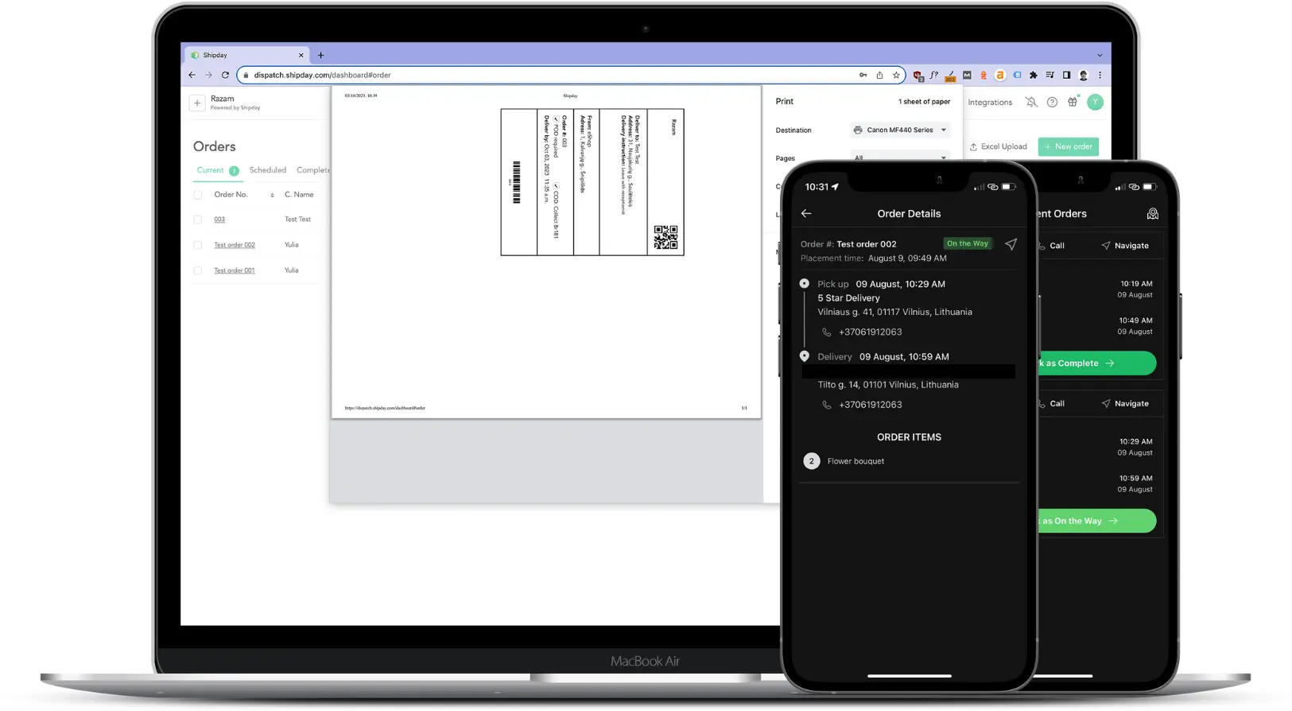Open the Chrome profile avatar
The height and width of the screenshot is (711, 1292).
(x=1083, y=75)
